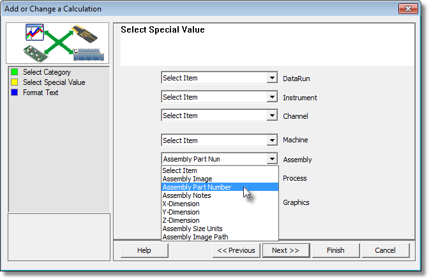Viewport: 429px width, 279px height.
Task: Select Assembly Size Units option
Action: pyautogui.click(x=220, y=229)
